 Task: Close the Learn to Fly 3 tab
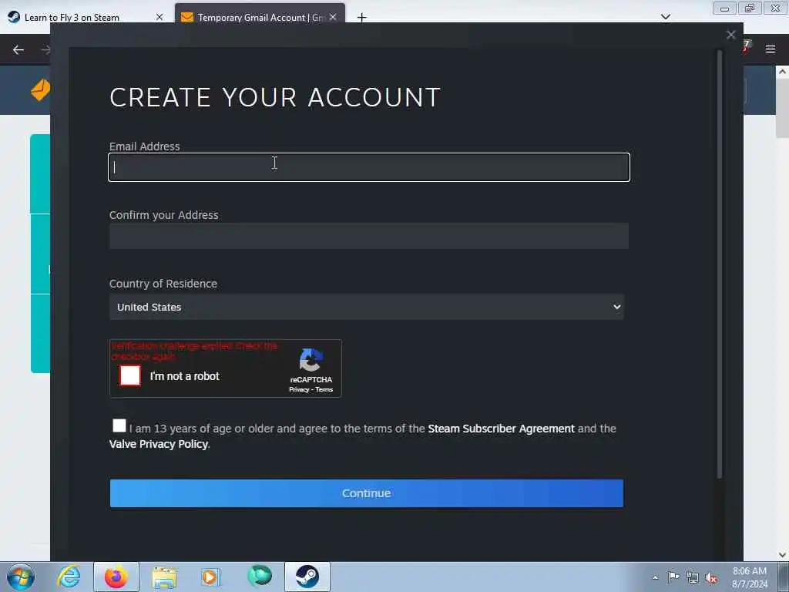tap(159, 17)
